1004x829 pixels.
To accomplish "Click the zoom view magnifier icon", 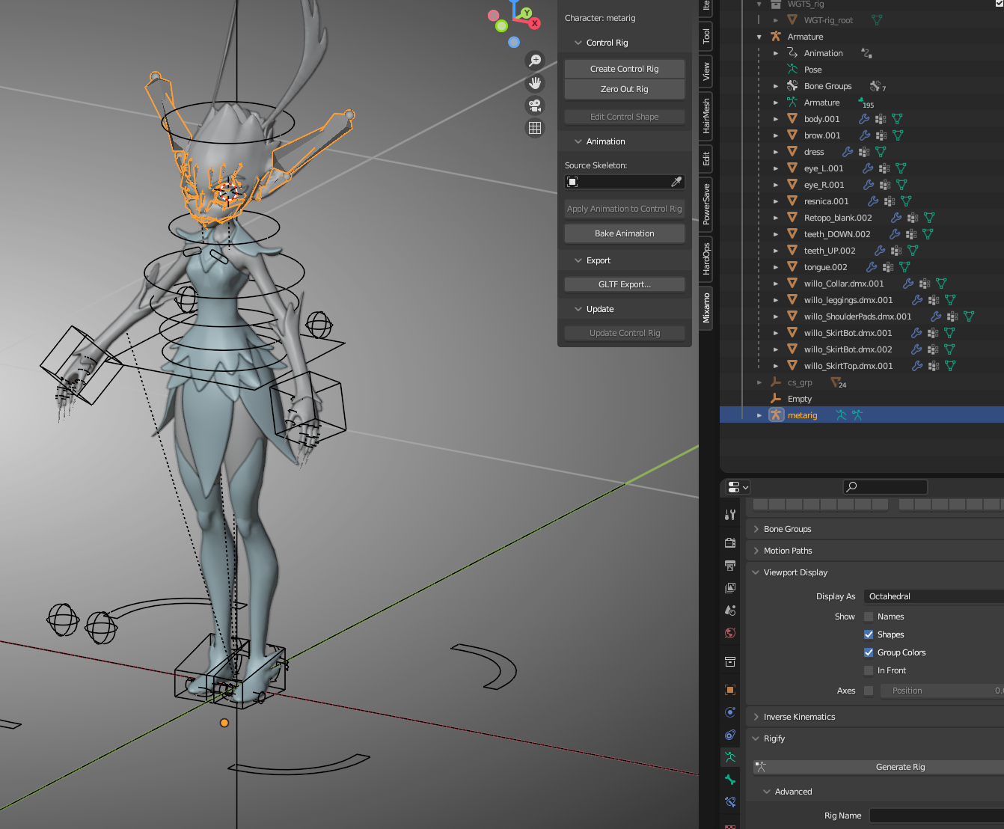I will [x=535, y=61].
